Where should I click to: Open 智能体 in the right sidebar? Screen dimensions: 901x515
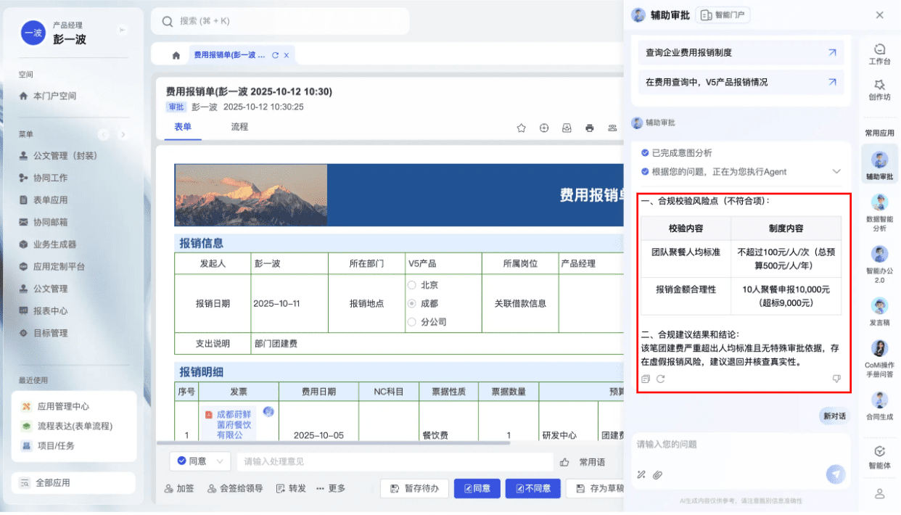pyautogui.click(x=879, y=458)
